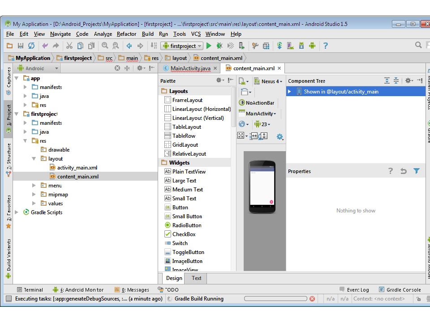The width and height of the screenshot is (430, 322).
Task: Open Find with the magnifier toolbar icon
Action: click(104, 46)
